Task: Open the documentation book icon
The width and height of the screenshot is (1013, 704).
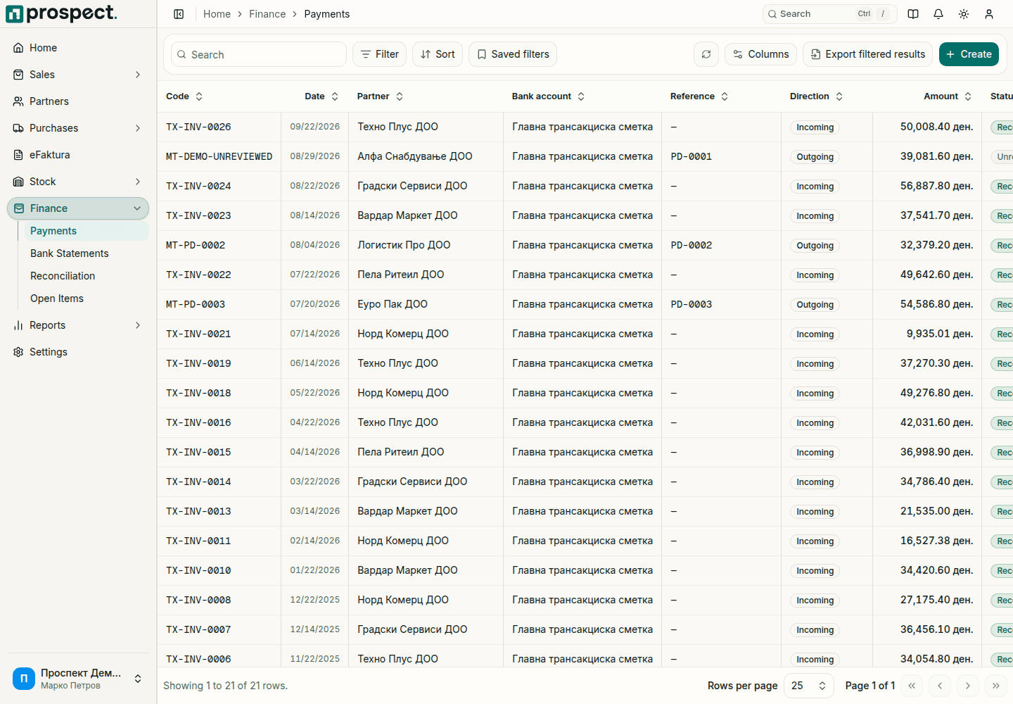Action: (913, 14)
